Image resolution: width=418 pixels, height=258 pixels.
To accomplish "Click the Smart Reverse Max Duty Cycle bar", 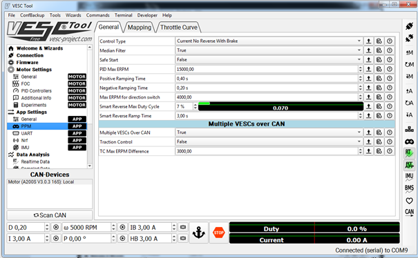I will coord(281,106).
